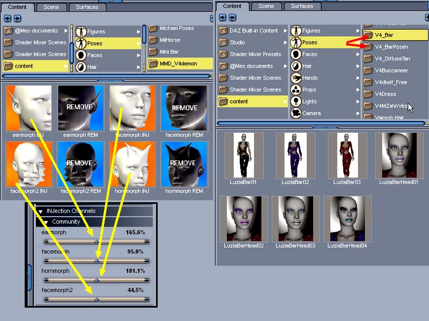Switch to Content tab in right panel
429x321 pixels.
click(x=232, y=6)
